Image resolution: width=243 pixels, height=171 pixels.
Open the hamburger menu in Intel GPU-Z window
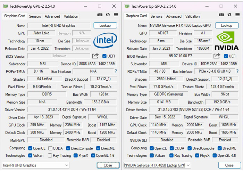tap(116, 15)
